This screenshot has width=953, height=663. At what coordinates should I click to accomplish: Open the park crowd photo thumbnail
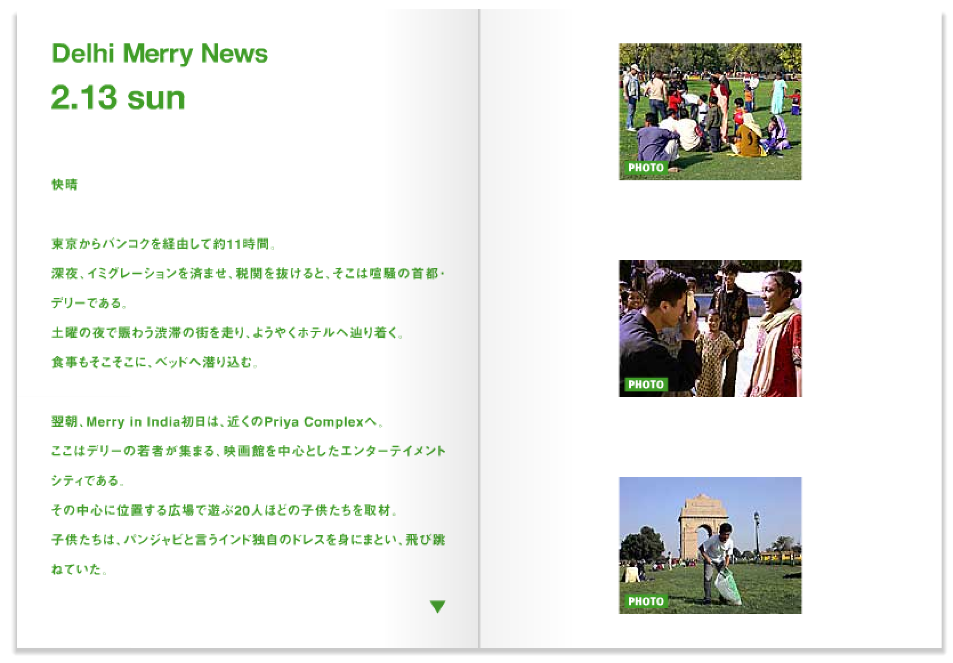[710, 112]
